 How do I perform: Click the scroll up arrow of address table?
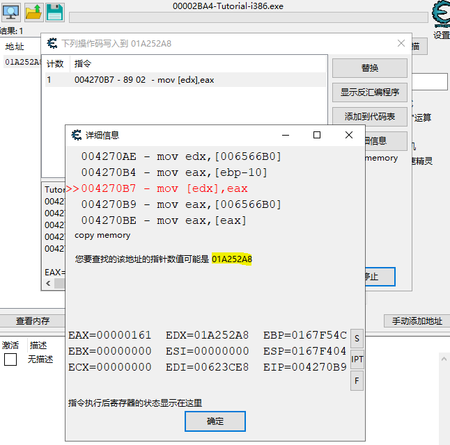point(444,359)
